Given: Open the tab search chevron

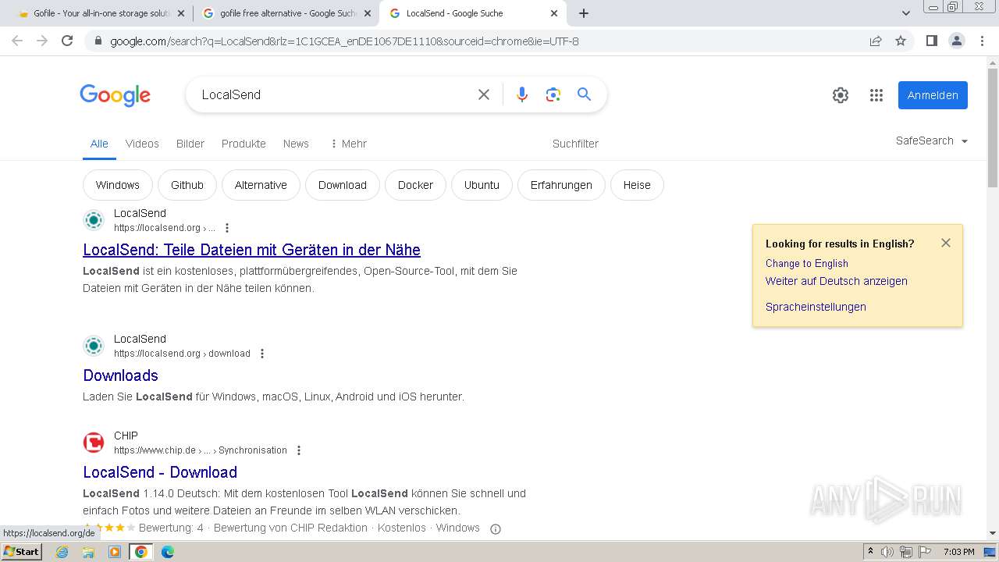Looking at the screenshot, I should click(x=906, y=13).
